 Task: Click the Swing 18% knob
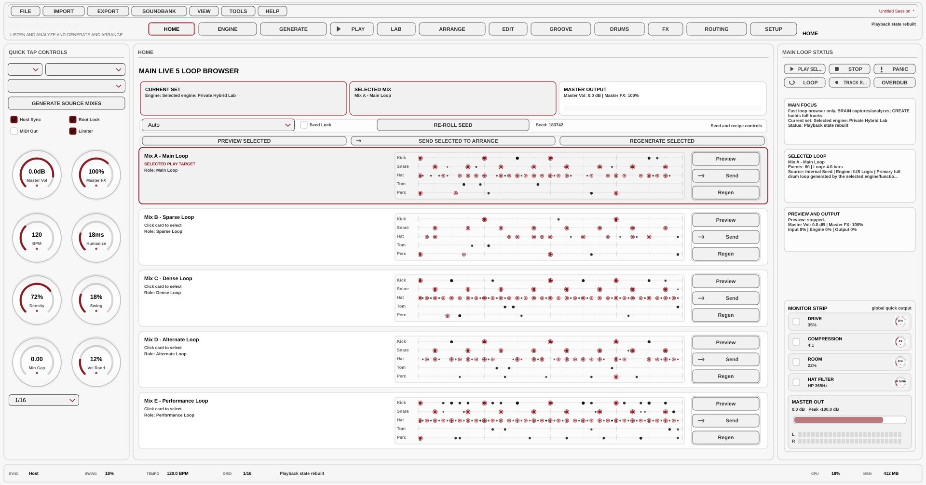tap(96, 300)
